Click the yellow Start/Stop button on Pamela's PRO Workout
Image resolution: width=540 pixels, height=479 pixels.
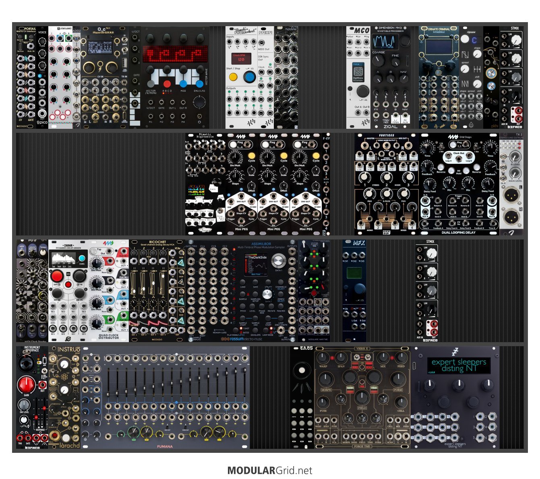233,76
